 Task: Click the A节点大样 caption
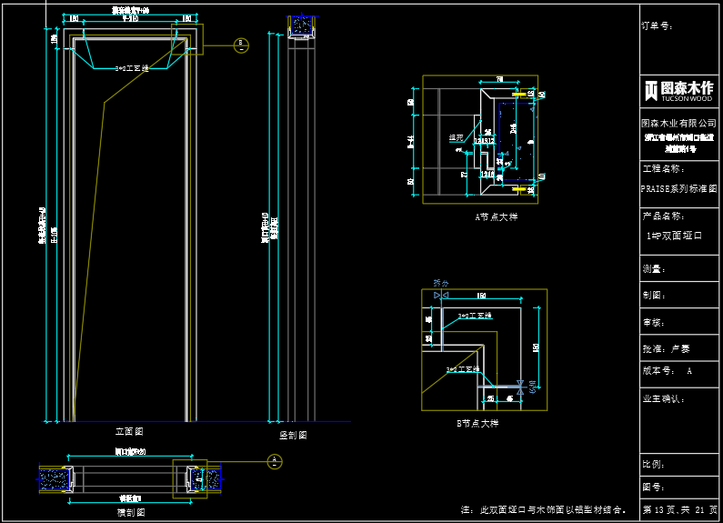coord(496,216)
